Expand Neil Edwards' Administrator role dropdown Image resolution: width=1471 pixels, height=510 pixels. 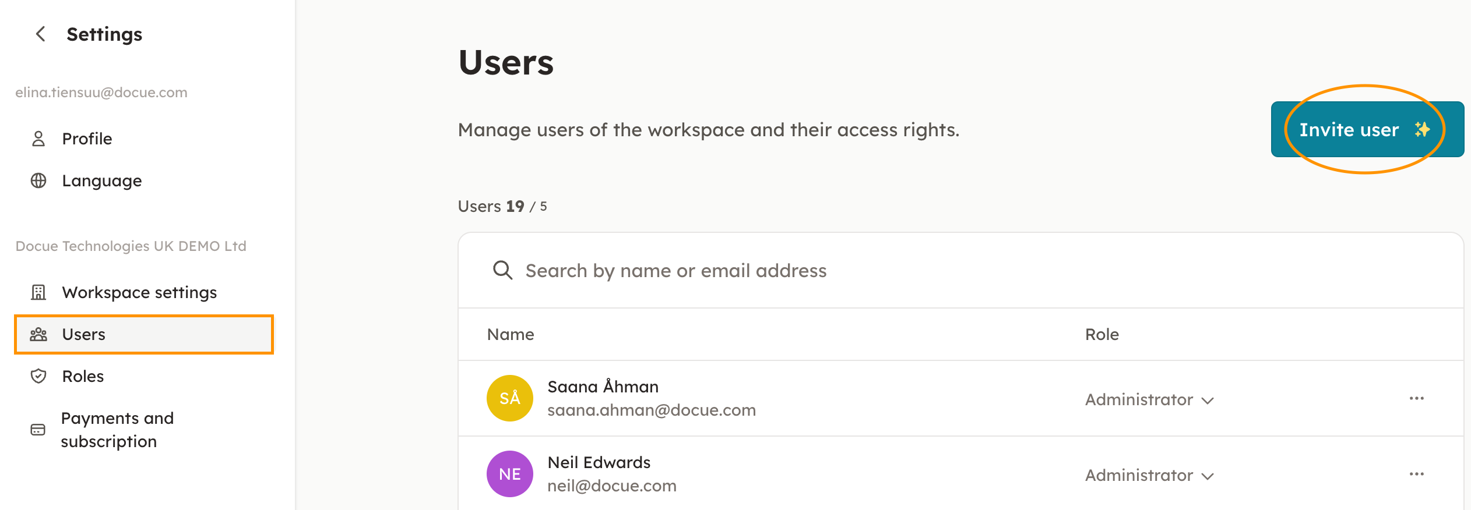click(x=1149, y=476)
